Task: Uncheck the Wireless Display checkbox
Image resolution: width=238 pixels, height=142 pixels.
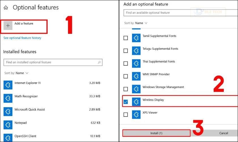Action: click(x=126, y=102)
